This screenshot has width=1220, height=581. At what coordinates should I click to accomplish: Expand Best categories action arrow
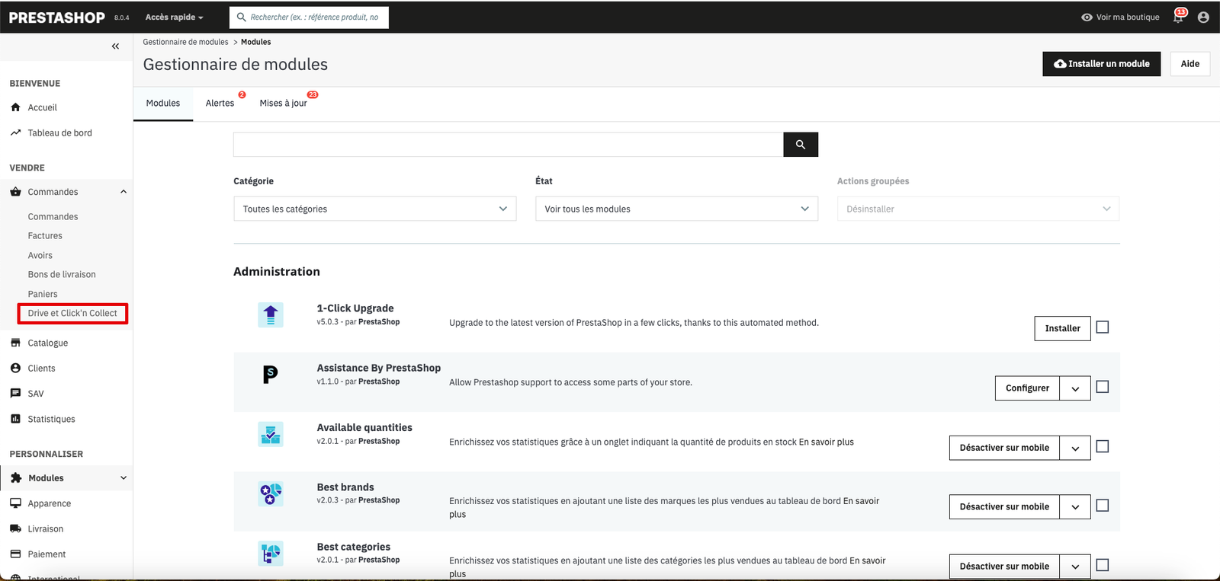pos(1075,567)
